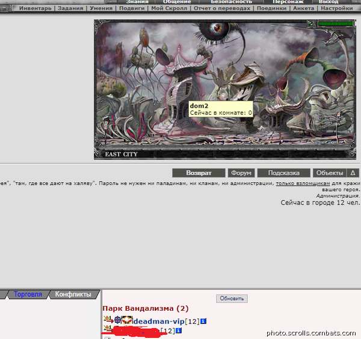Open the Инвентарь menu item
Screen dimensions: 361x339
point(35,8)
